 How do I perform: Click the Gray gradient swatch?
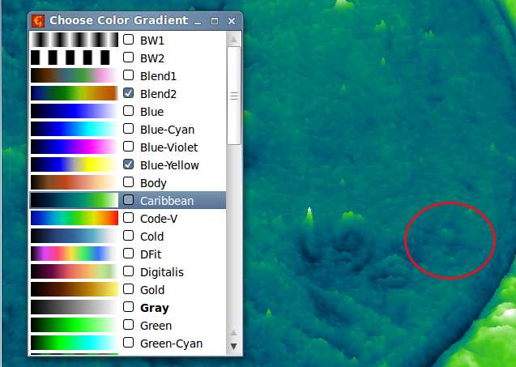[75, 307]
